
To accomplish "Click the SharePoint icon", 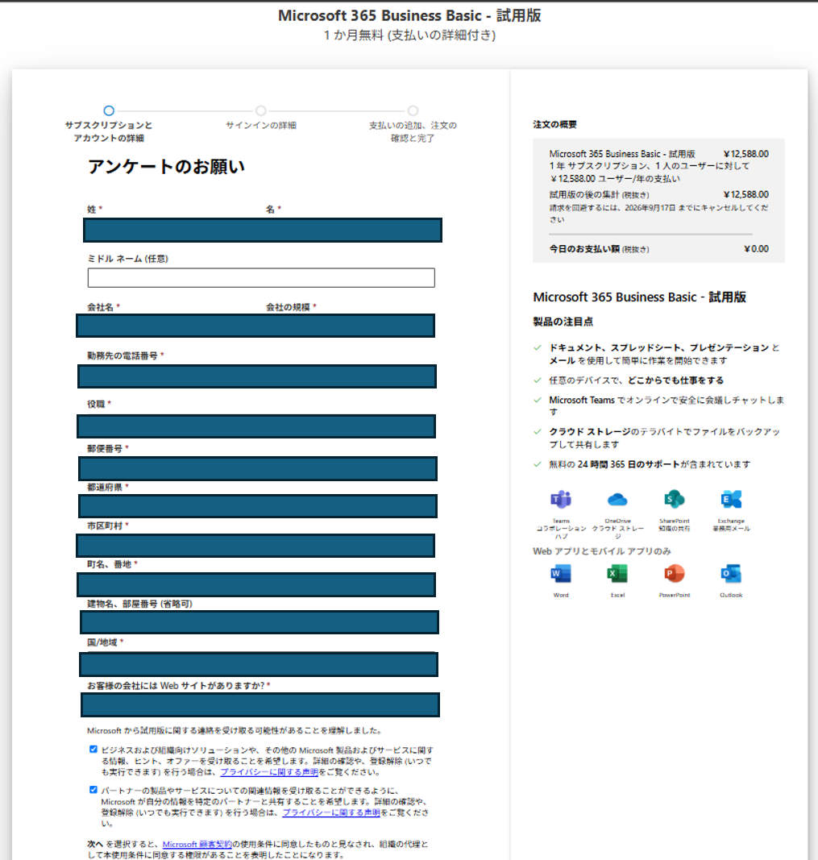I will pos(675,499).
